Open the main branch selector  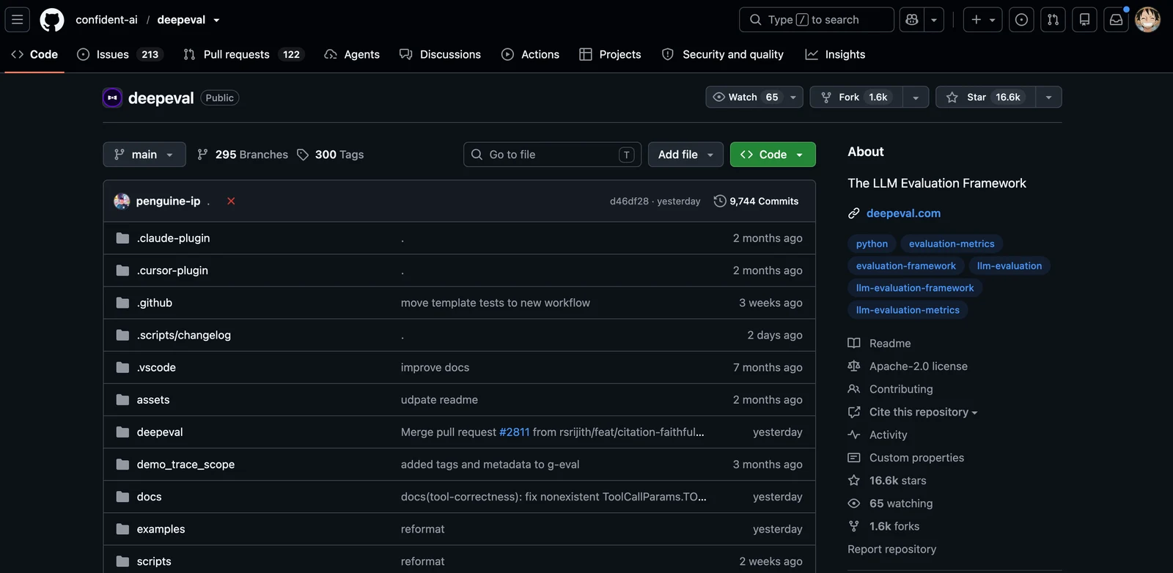144,155
